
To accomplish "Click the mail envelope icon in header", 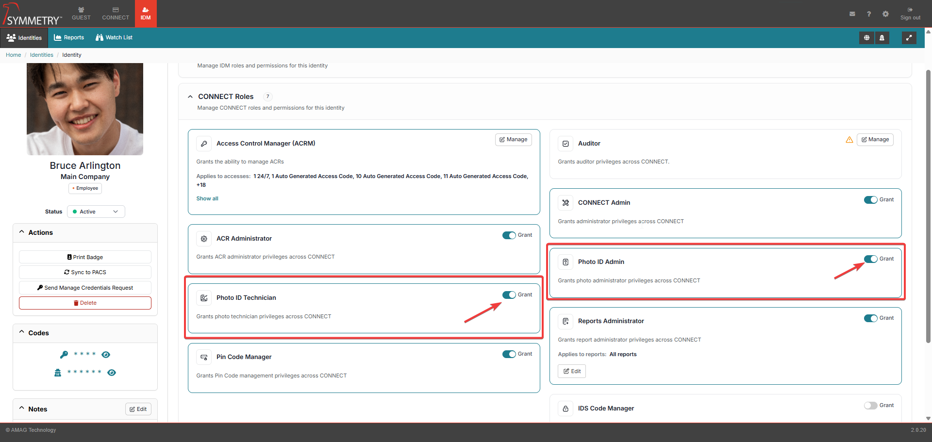I will coord(852,14).
